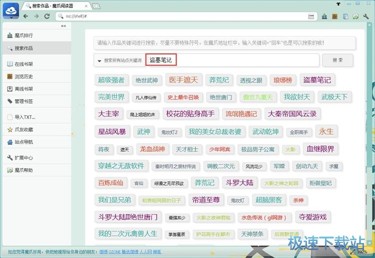Open the new tab button
375x258 pixels.
[96, 5]
